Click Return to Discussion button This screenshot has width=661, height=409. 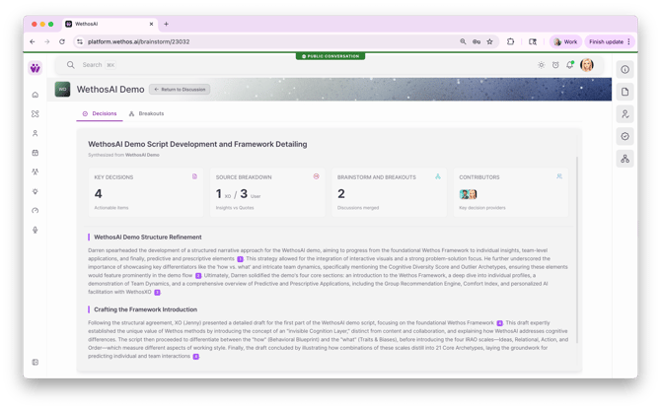click(x=180, y=90)
